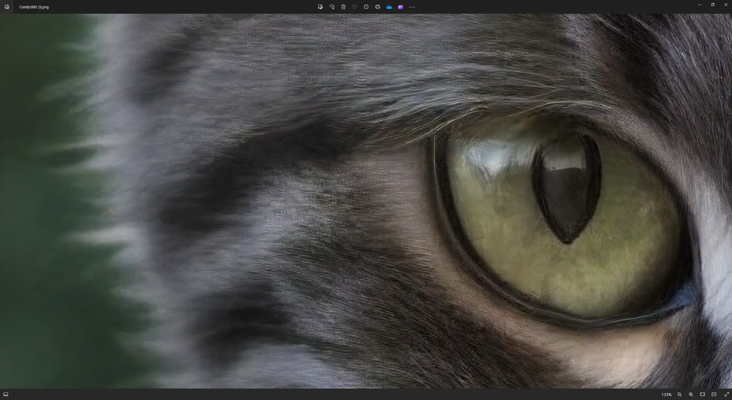View image at actual size 1:1
732x400 pixels.
point(714,394)
